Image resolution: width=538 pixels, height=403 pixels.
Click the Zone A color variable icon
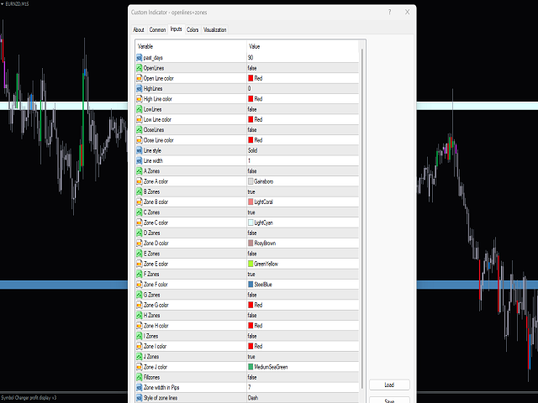tap(139, 181)
